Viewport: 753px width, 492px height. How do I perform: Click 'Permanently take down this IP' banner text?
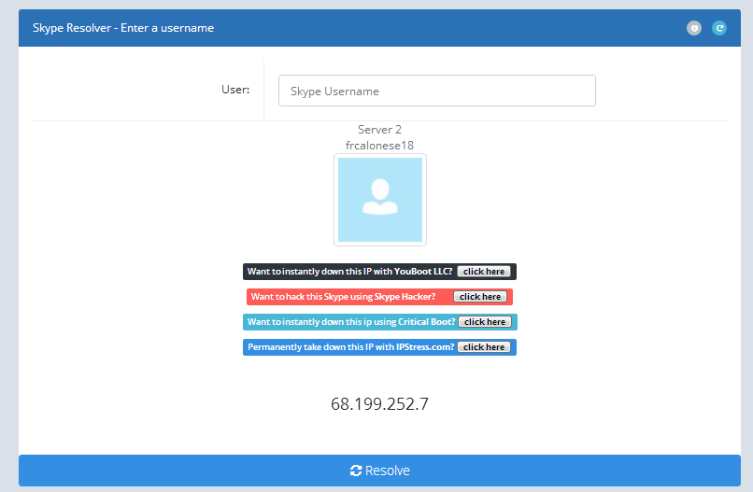350,347
